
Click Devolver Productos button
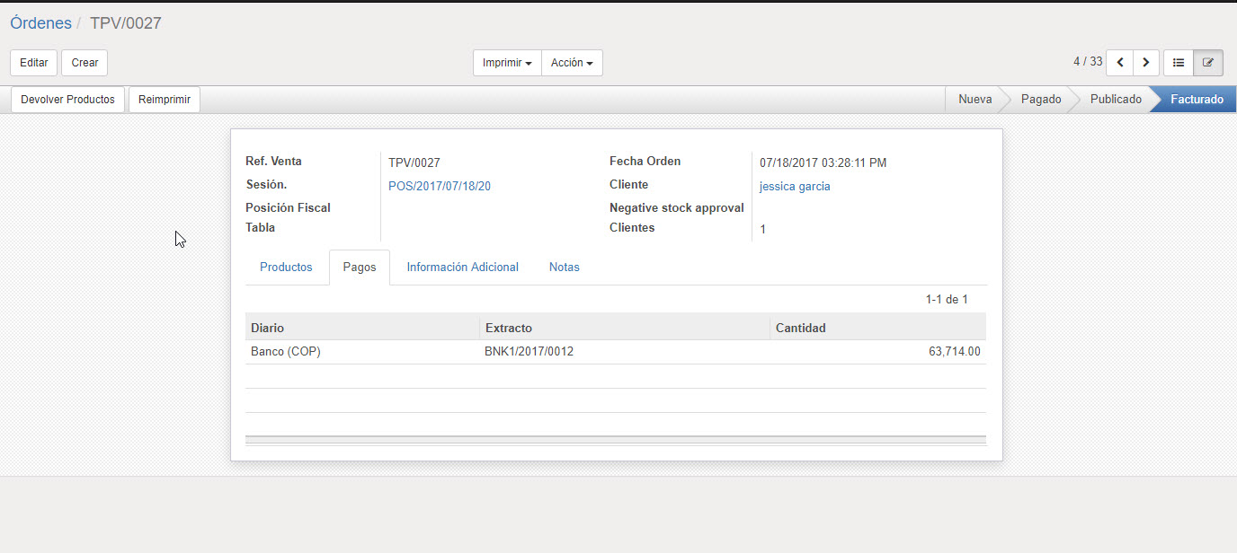coord(67,100)
